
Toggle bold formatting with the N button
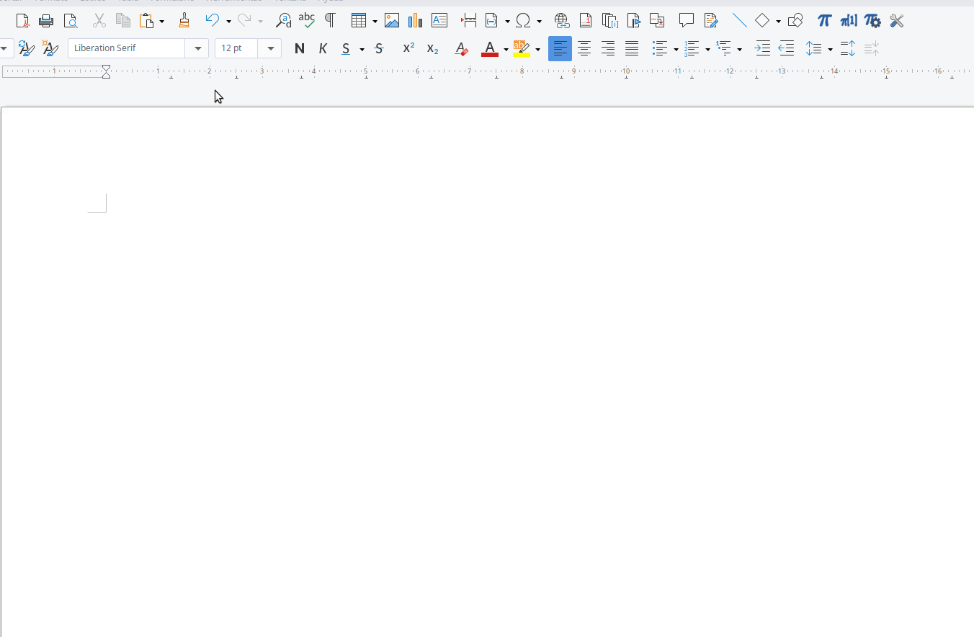click(x=300, y=48)
